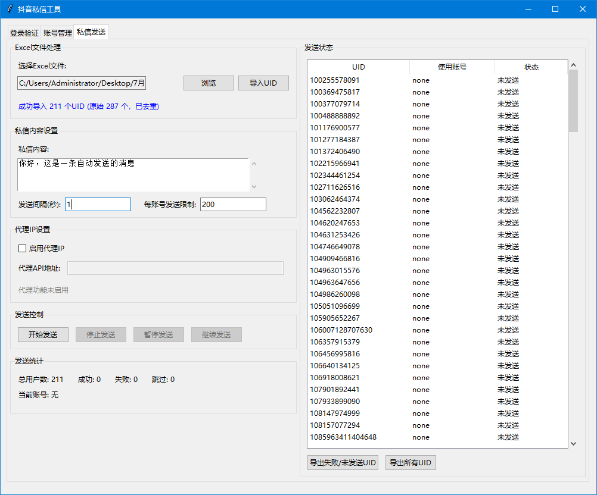This screenshot has width=597, height=495.
Task: Select row with UID 102711626516
Action: click(x=437, y=187)
